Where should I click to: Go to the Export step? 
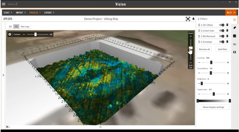(49, 13)
